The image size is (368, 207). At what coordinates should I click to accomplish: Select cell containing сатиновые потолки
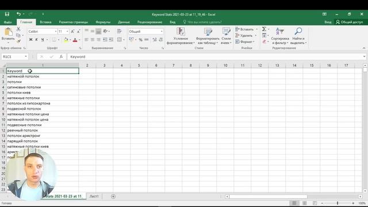[43, 87]
